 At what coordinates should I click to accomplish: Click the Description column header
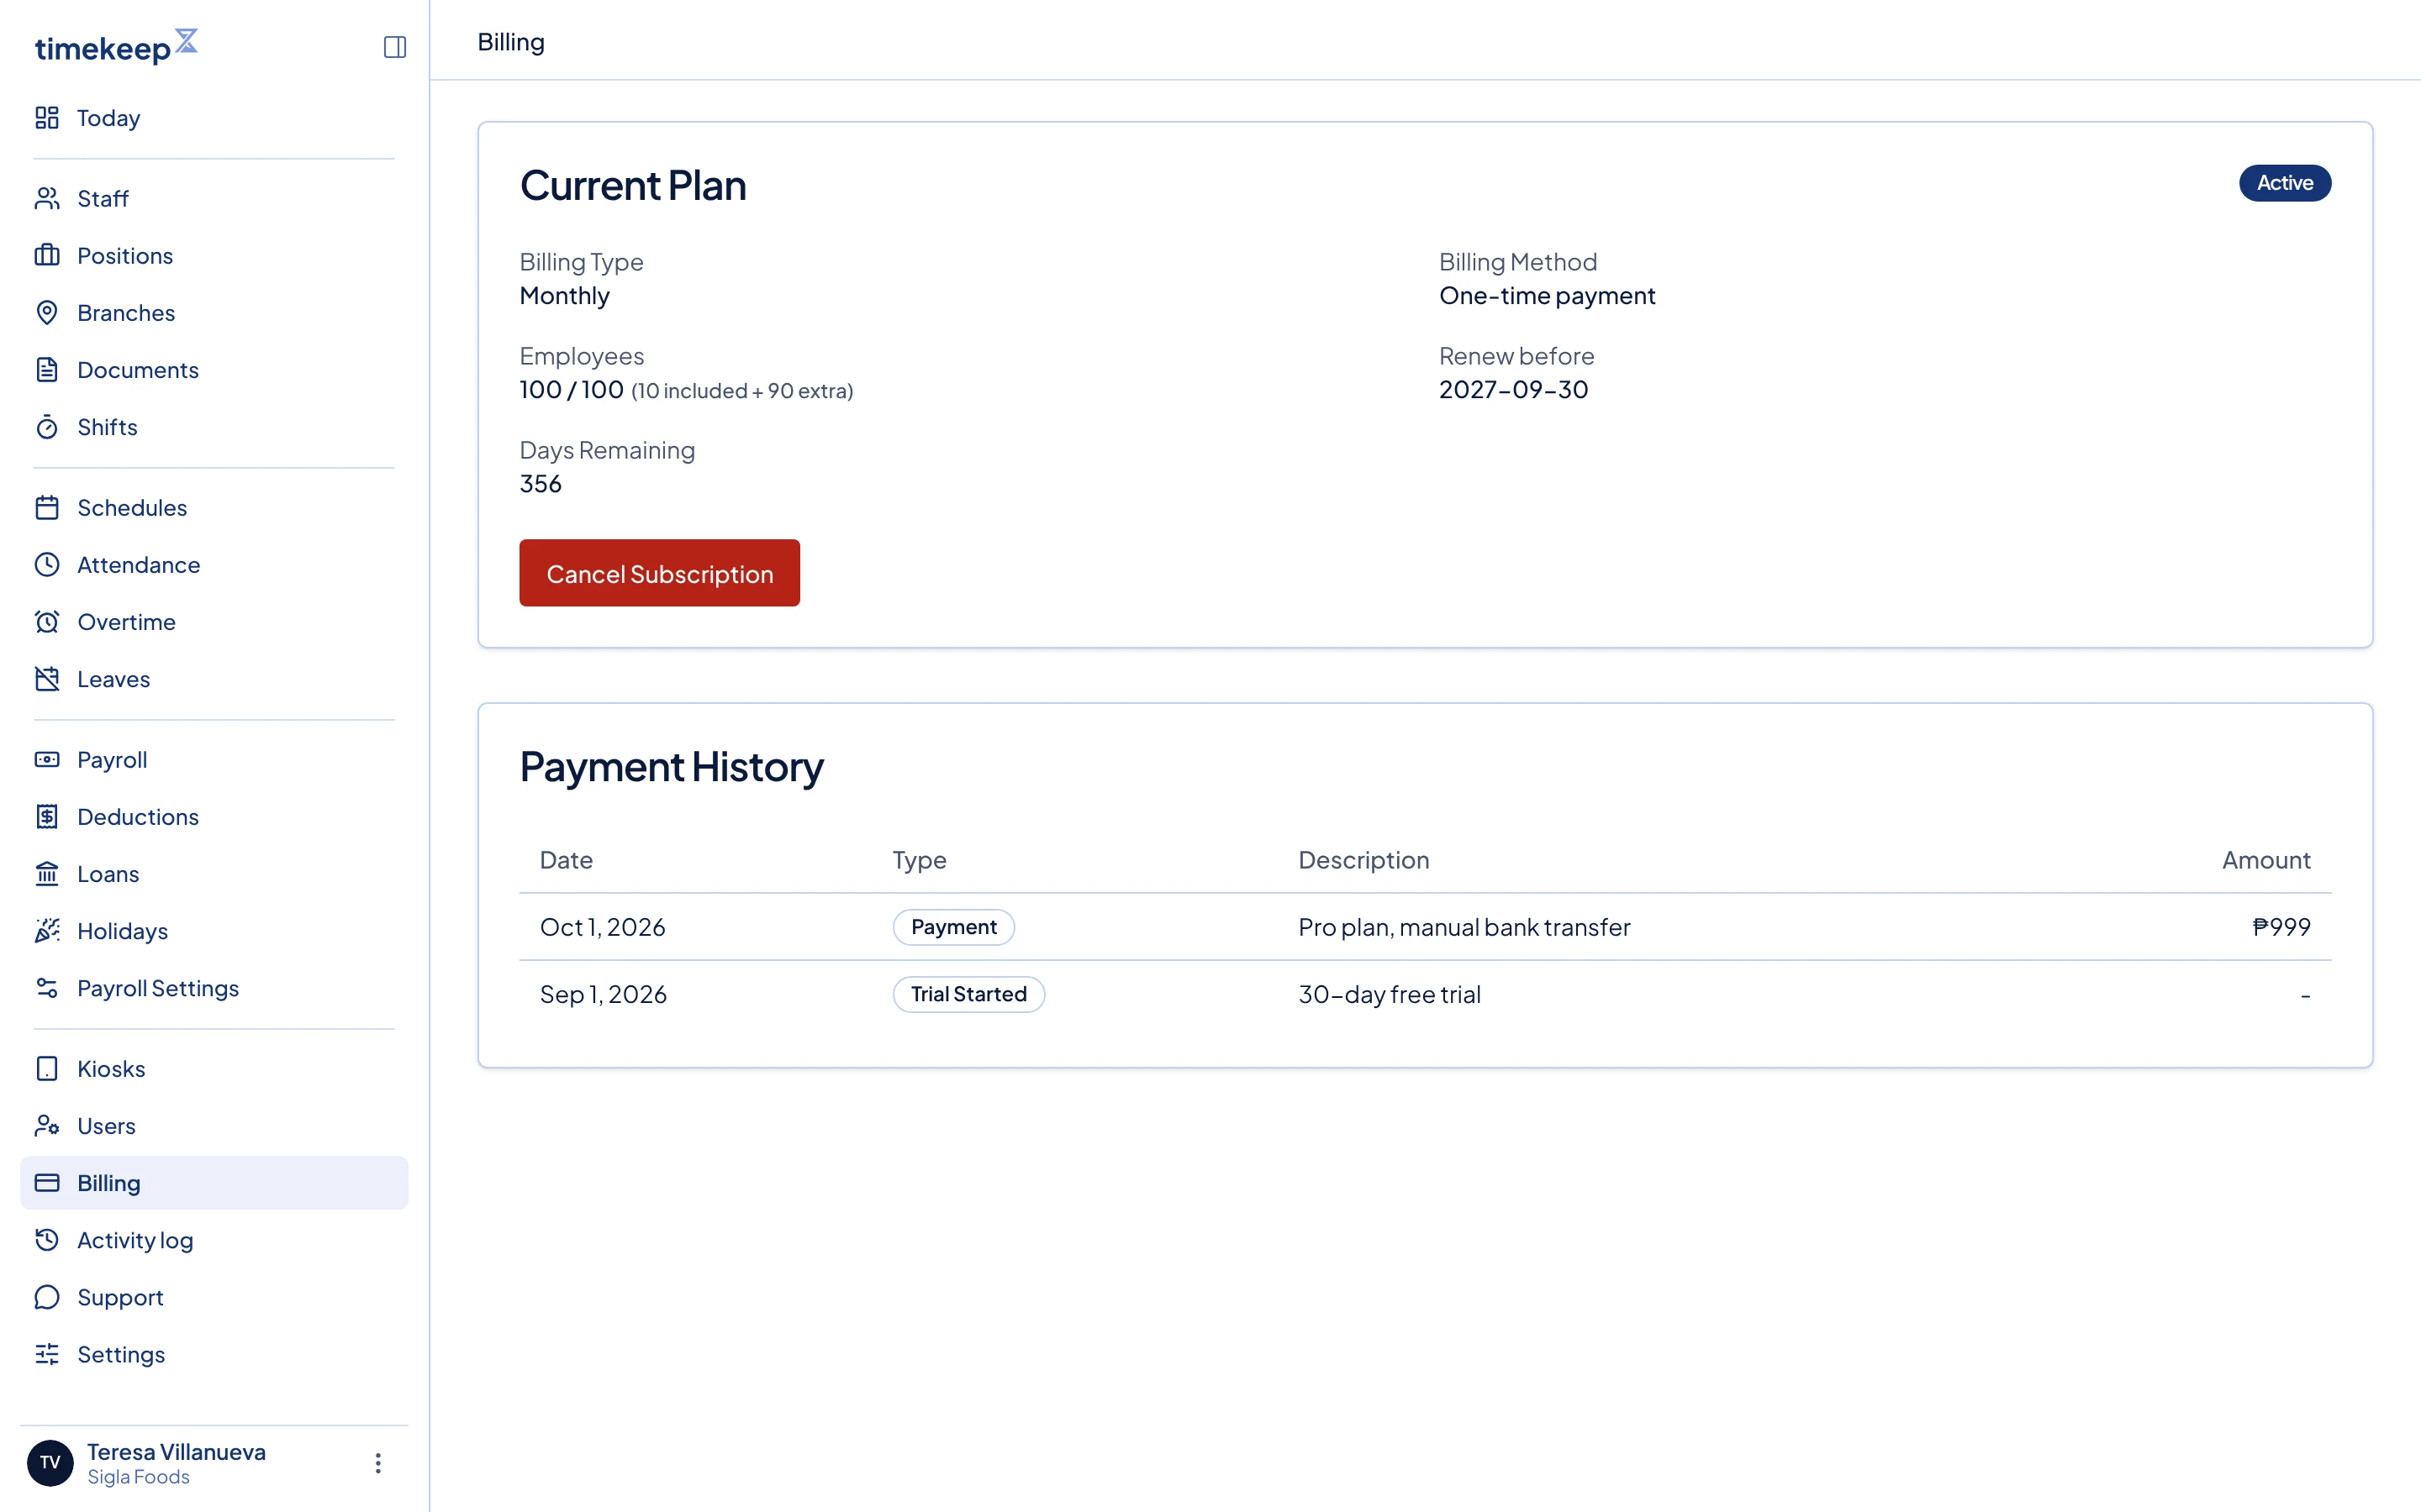1363,860
